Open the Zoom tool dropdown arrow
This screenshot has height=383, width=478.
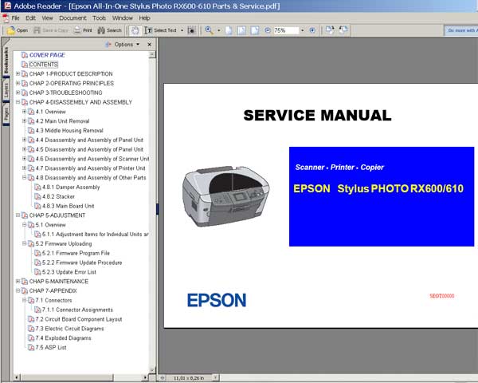(218, 30)
